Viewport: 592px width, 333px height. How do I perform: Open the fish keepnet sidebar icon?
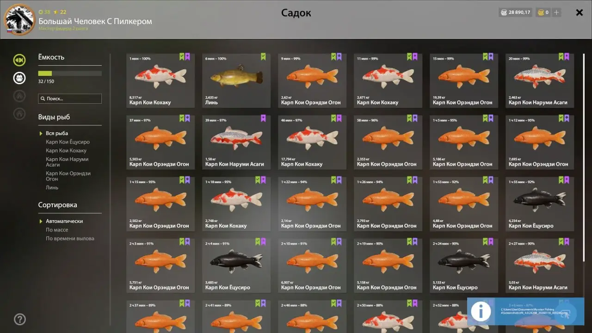pyautogui.click(x=19, y=60)
